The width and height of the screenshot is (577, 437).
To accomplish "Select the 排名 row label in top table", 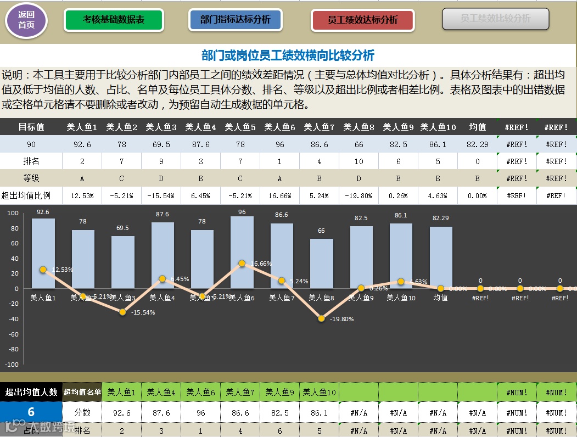I will (x=31, y=161).
